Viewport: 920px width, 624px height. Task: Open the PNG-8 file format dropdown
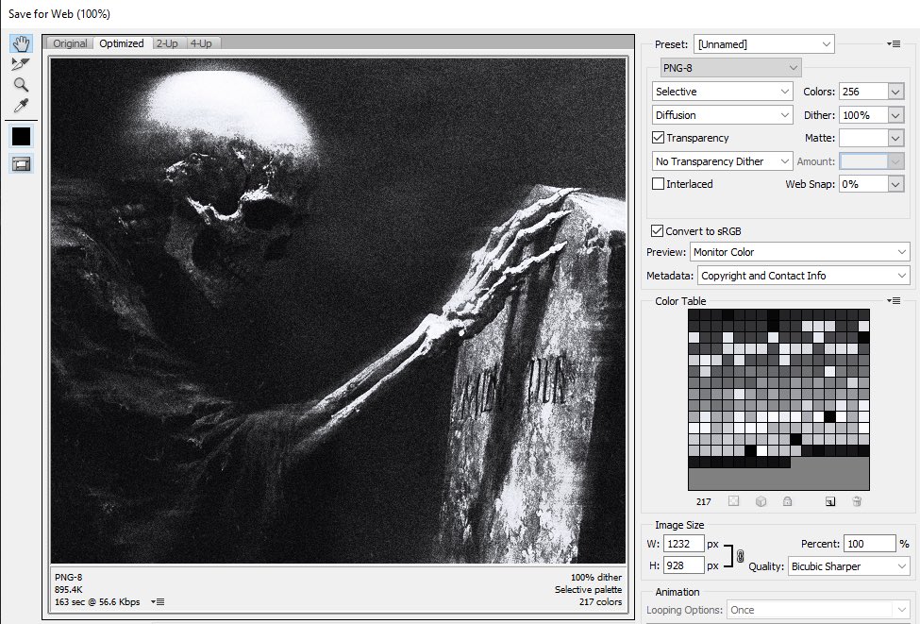730,68
